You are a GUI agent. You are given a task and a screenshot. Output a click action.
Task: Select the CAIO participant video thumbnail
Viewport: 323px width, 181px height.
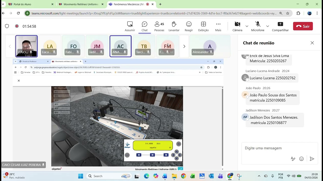pos(26,46)
